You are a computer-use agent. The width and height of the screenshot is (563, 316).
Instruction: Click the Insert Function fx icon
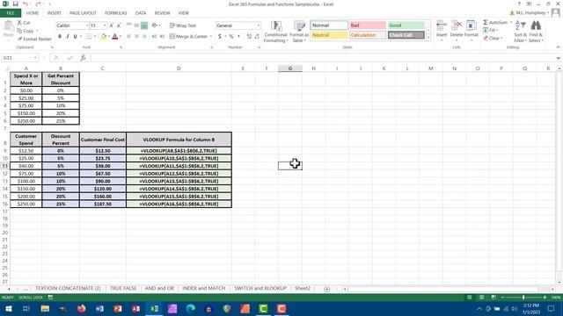83,58
